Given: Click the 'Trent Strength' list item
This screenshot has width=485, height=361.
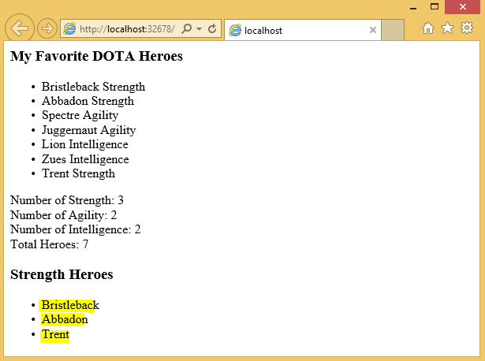Looking at the screenshot, I should coord(79,173).
